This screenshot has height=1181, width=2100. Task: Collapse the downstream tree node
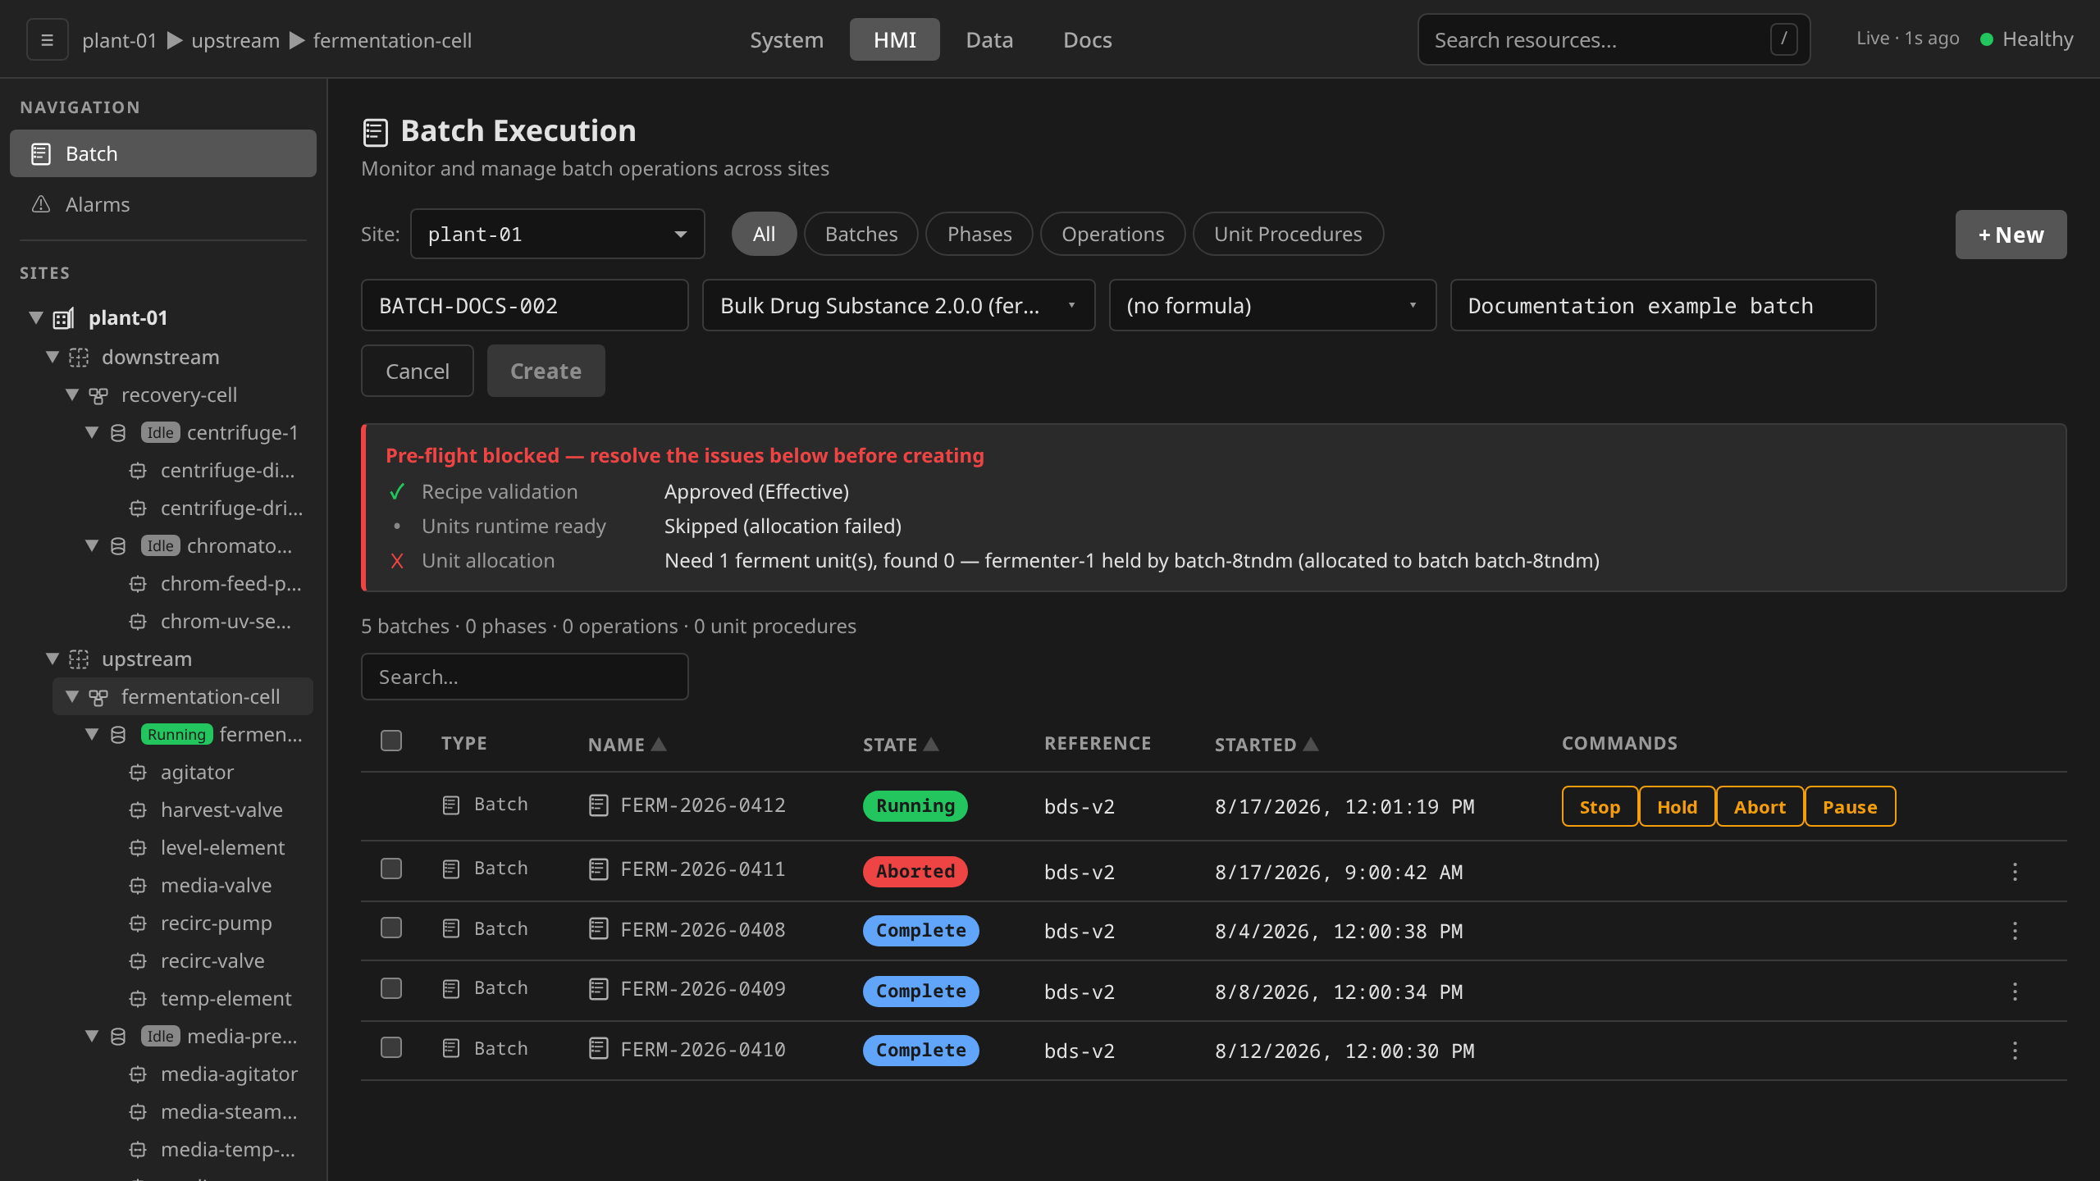click(52, 357)
